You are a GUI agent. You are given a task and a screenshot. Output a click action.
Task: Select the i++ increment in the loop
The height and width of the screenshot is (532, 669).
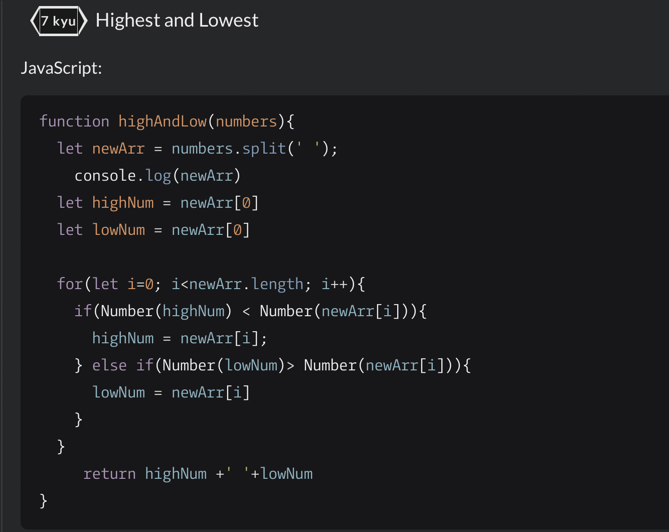[332, 284]
